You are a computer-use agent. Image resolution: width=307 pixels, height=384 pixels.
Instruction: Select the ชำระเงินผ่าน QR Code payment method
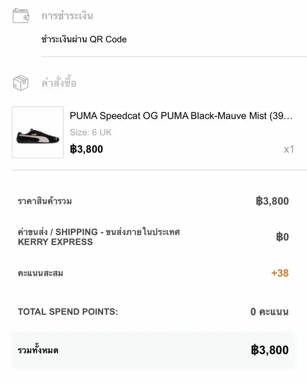coord(84,39)
